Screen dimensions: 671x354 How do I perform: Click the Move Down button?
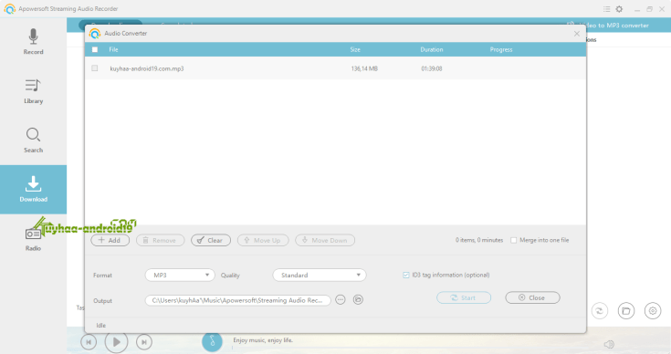[x=325, y=240]
